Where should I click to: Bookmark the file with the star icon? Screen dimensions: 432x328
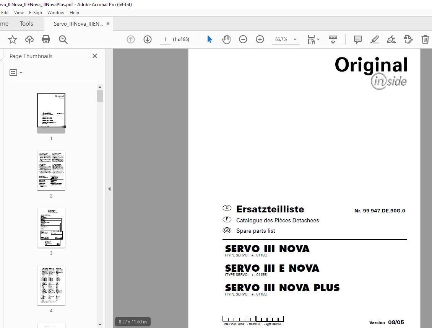click(12, 39)
